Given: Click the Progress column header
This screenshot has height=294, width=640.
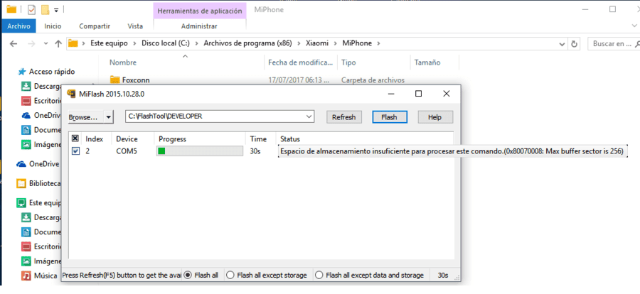Looking at the screenshot, I should coord(172,139).
